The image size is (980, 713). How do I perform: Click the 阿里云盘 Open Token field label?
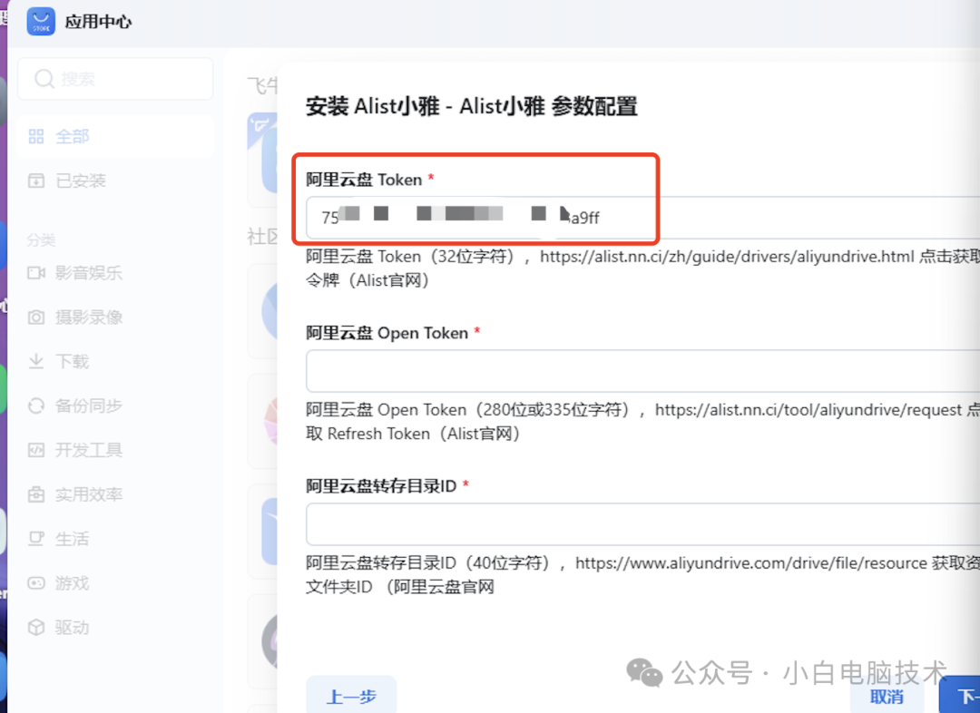coord(387,333)
